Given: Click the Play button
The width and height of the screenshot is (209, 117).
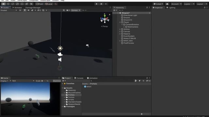Looking at the screenshot, I should click(x=97, y=4).
